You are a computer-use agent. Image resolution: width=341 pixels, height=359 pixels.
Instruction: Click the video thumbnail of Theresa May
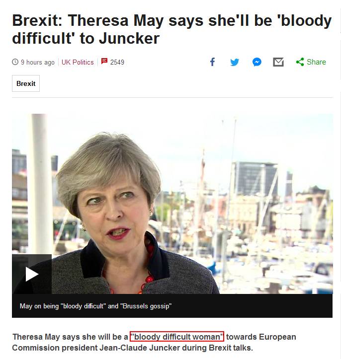coord(172,204)
